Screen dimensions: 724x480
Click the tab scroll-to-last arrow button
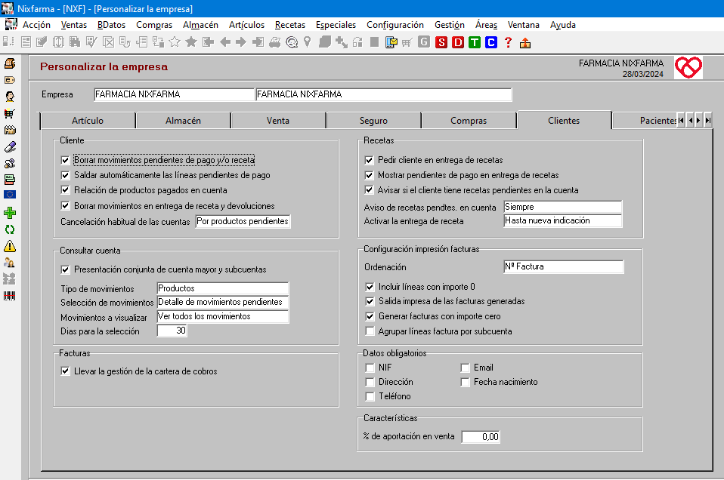point(708,120)
